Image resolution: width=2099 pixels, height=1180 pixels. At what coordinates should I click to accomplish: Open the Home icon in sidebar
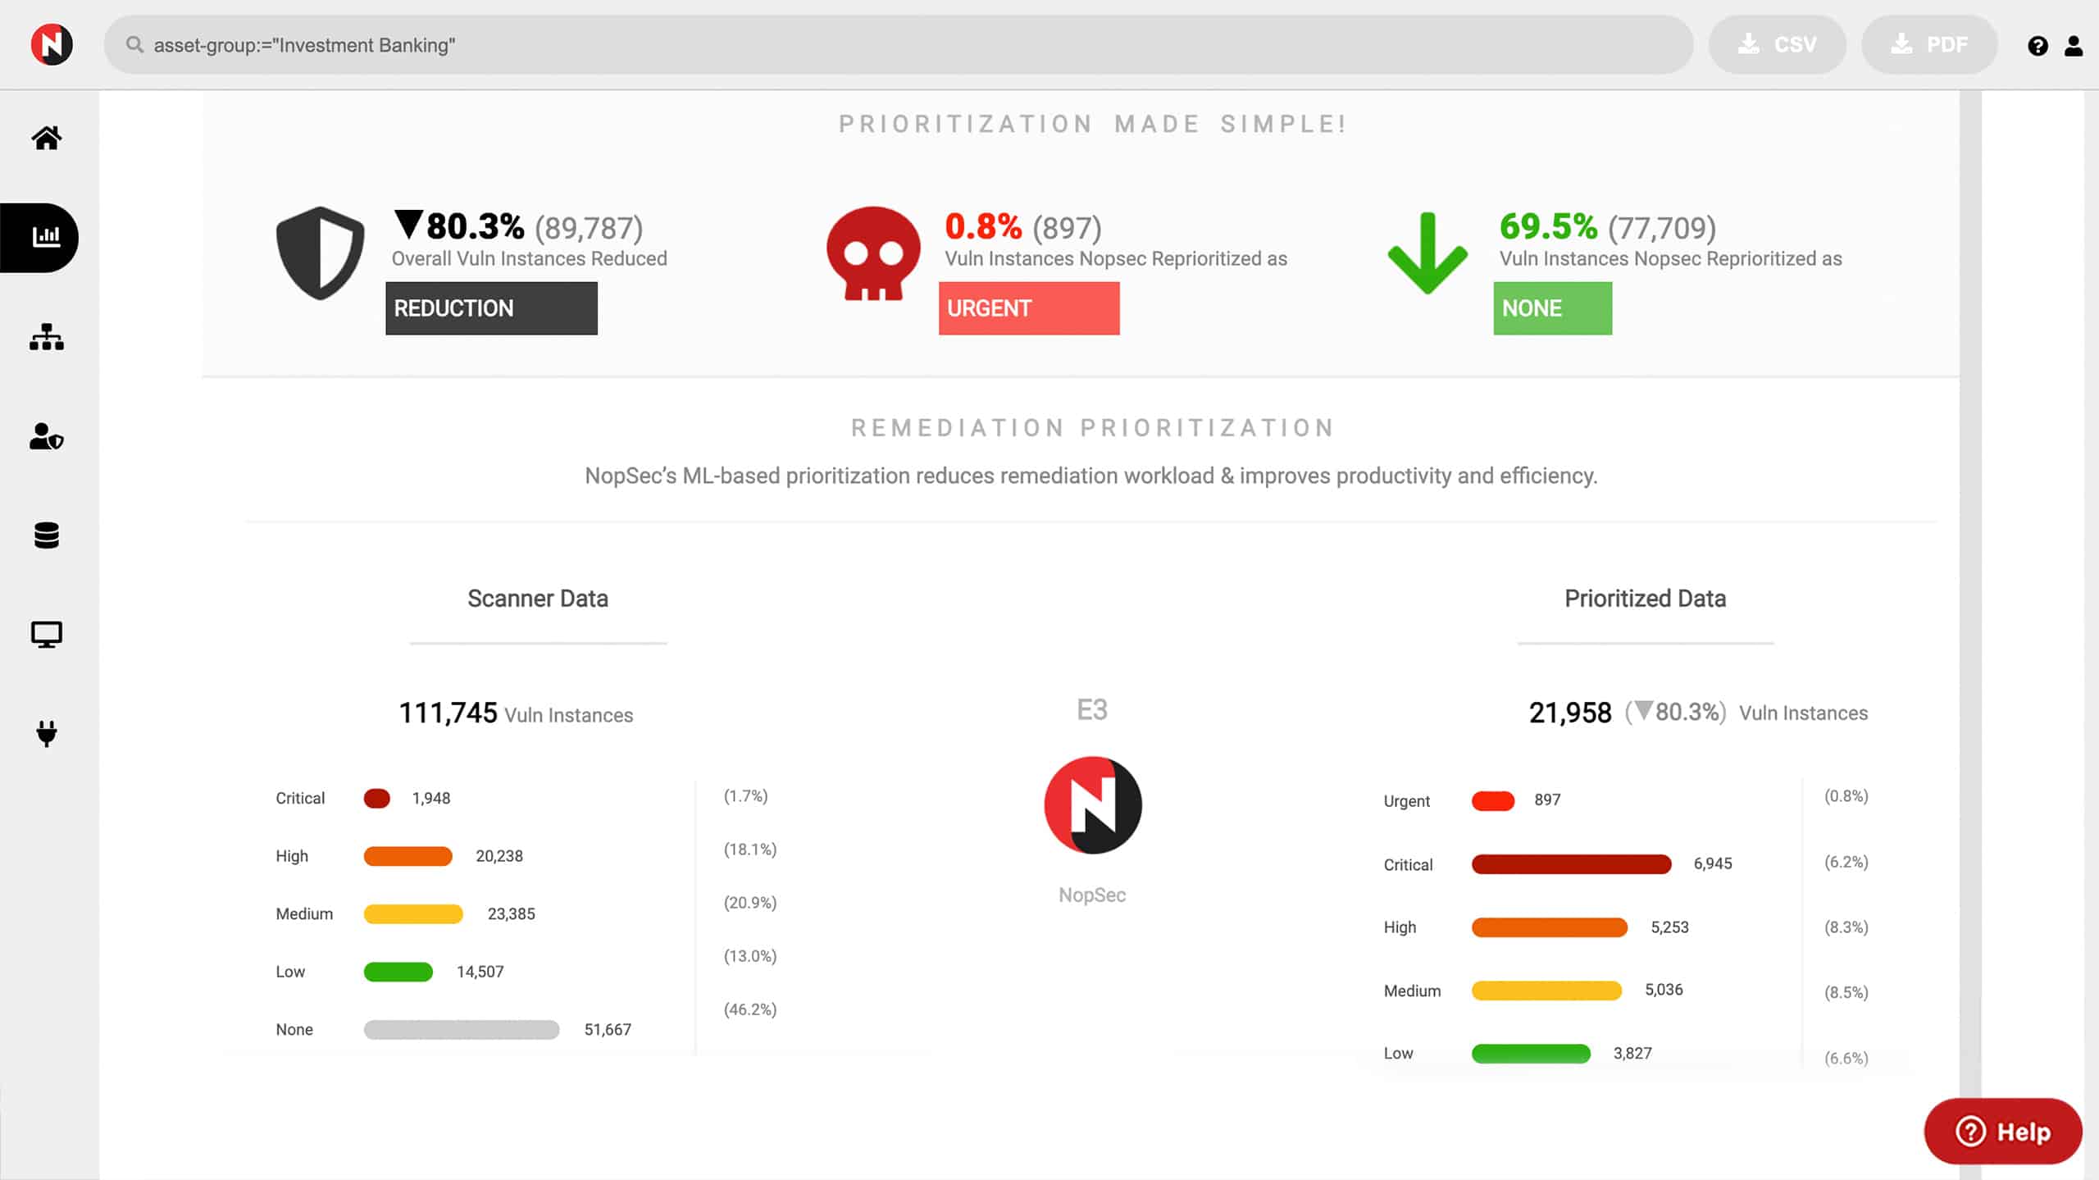click(x=47, y=138)
